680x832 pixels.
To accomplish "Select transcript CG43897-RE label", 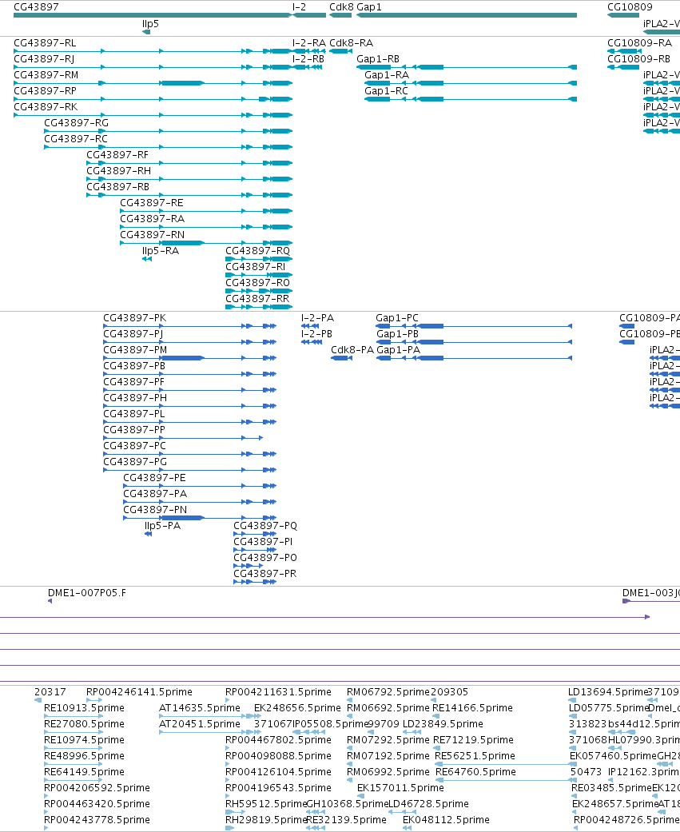I will [x=152, y=202].
